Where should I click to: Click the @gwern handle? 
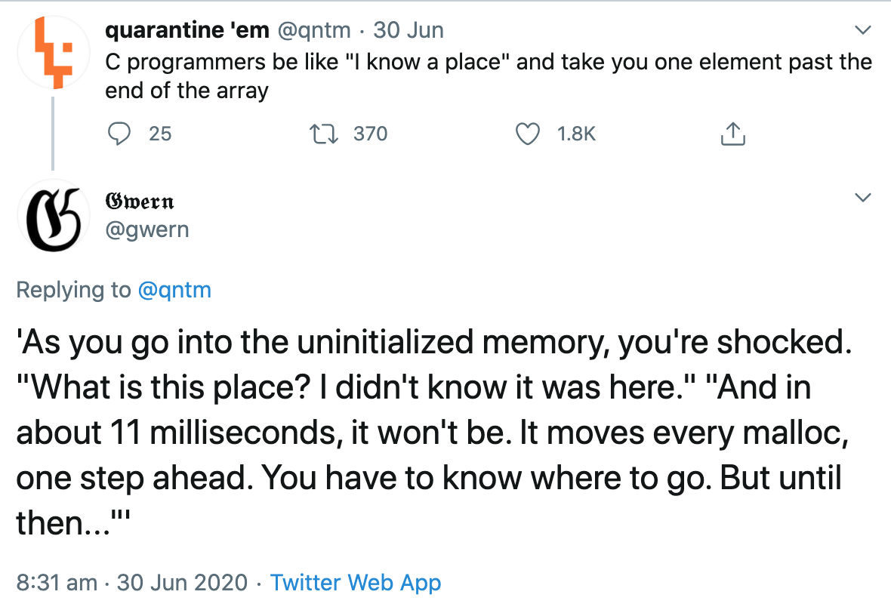147,230
